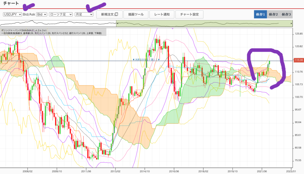The height and width of the screenshot is (174, 304).
Task: Click the unselected white area of the overview navigator
Action: [58, 23]
